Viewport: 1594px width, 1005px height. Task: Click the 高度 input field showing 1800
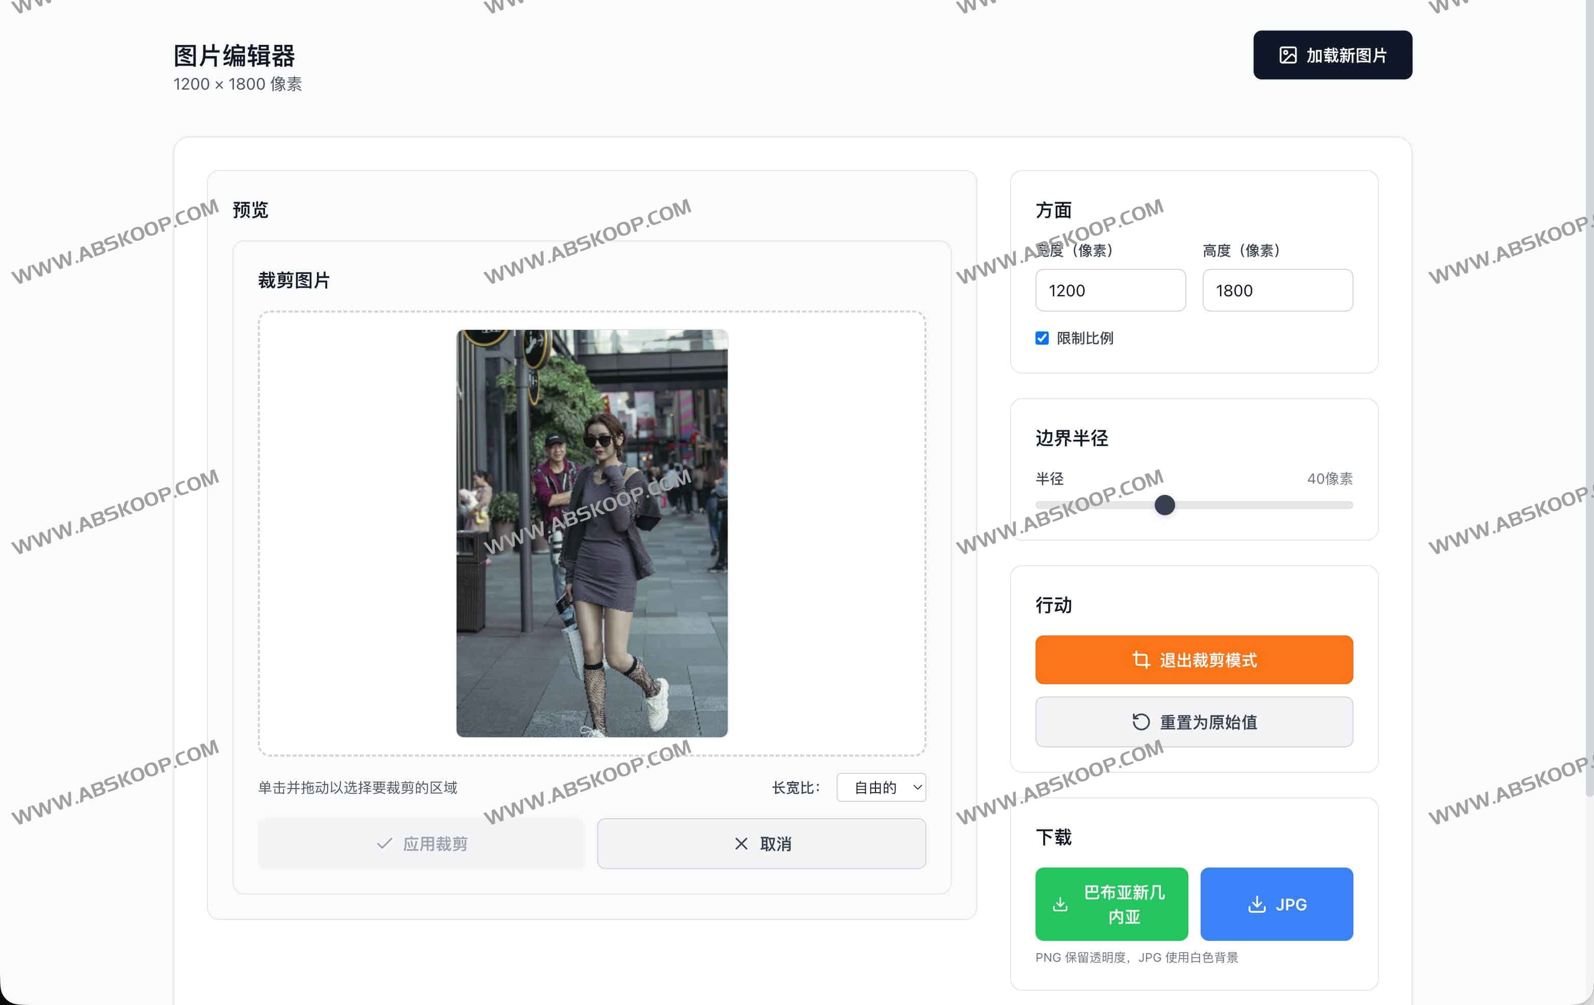click(1277, 290)
